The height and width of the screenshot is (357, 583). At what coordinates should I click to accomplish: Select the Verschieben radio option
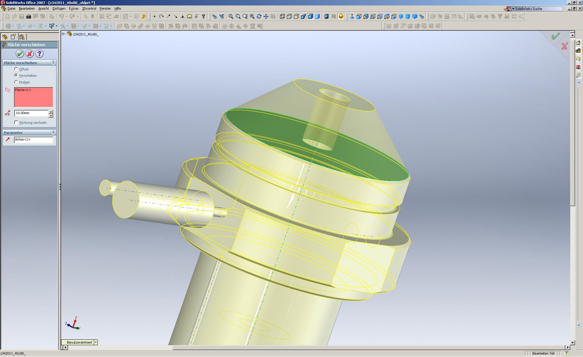pos(16,75)
